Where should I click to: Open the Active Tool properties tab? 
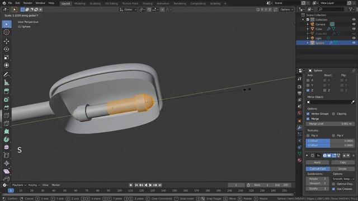pos(300,79)
